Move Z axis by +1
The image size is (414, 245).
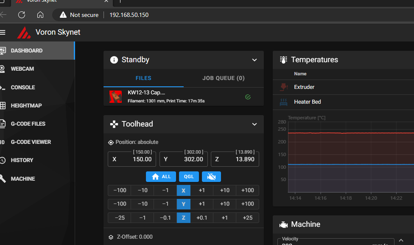(x=225, y=217)
